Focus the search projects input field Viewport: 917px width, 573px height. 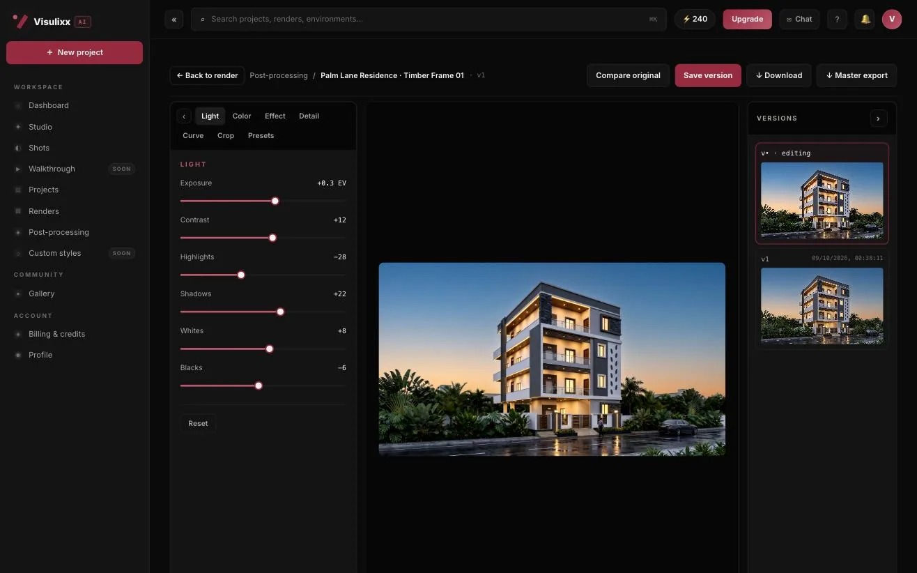coord(429,20)
